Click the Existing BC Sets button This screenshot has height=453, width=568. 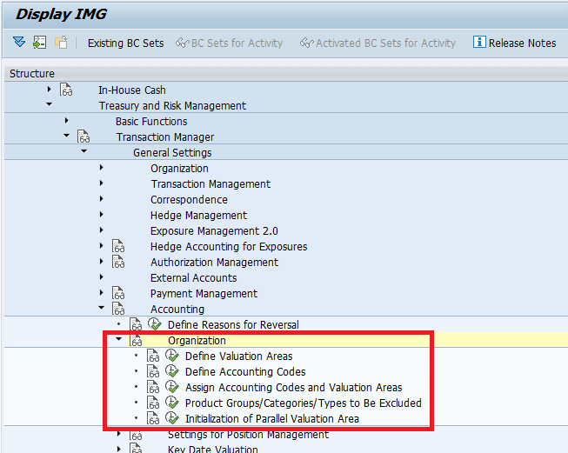(125, 43)
